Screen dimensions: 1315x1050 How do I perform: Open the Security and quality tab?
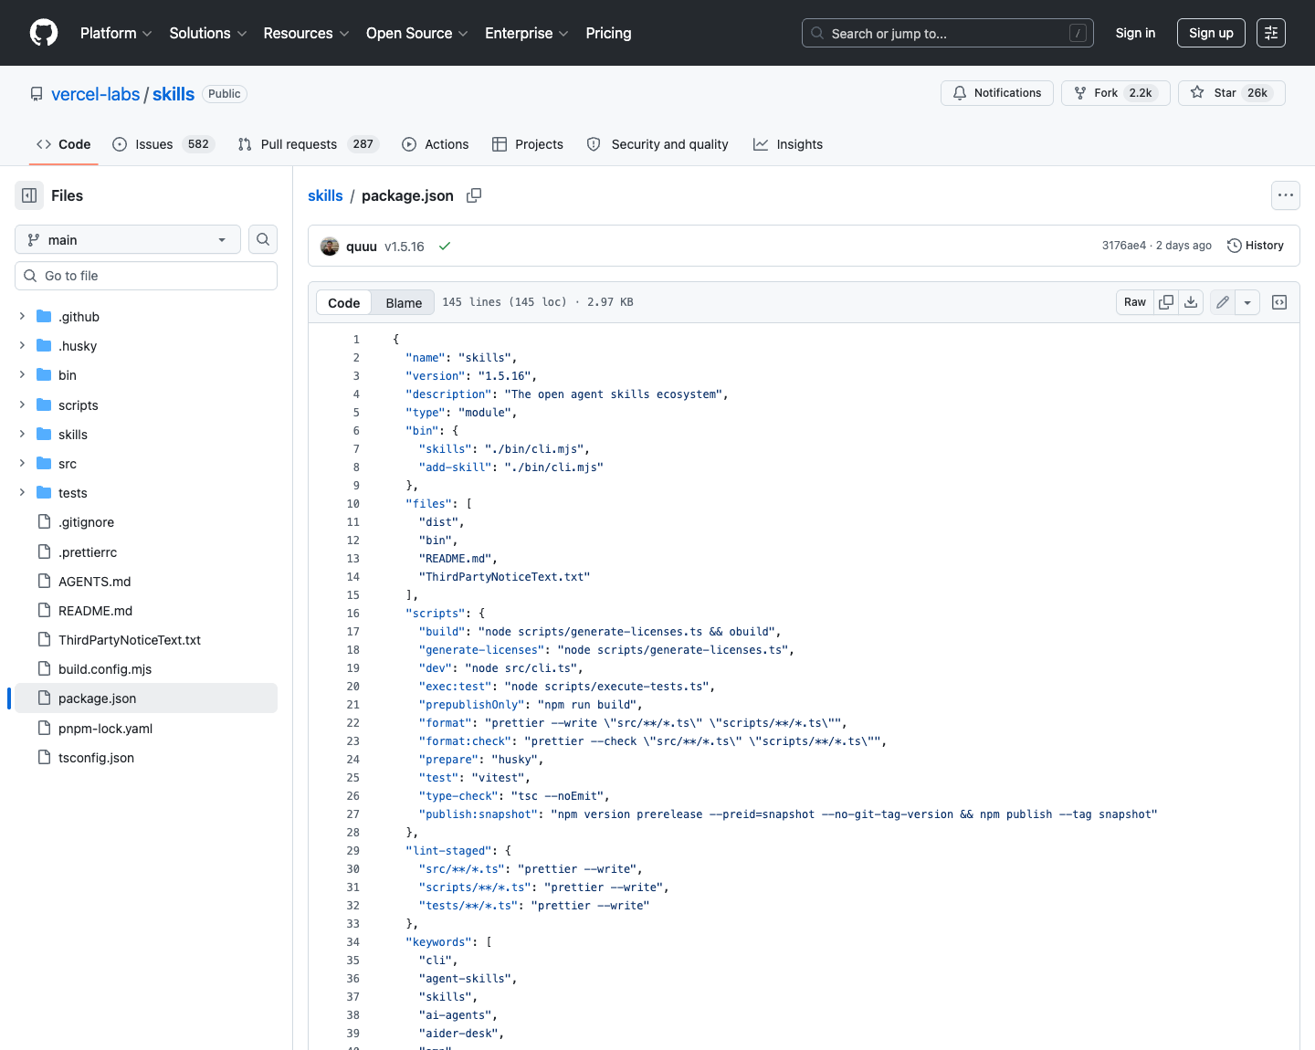tap(657, 144)
